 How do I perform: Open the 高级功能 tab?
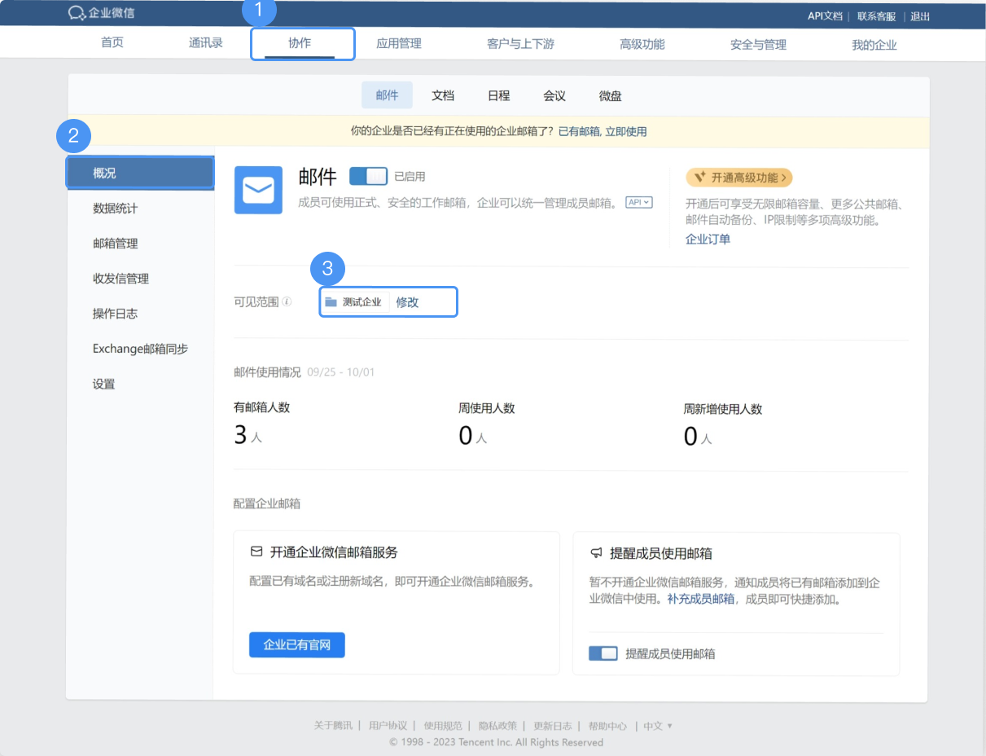click(642, 44)
